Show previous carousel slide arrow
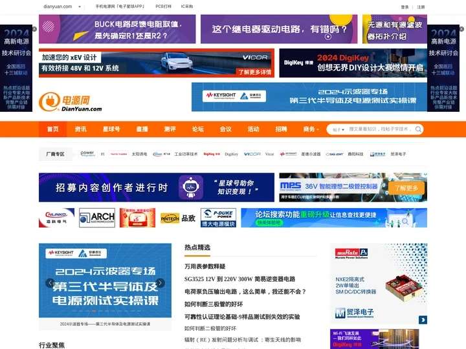 tap(50, 283)
